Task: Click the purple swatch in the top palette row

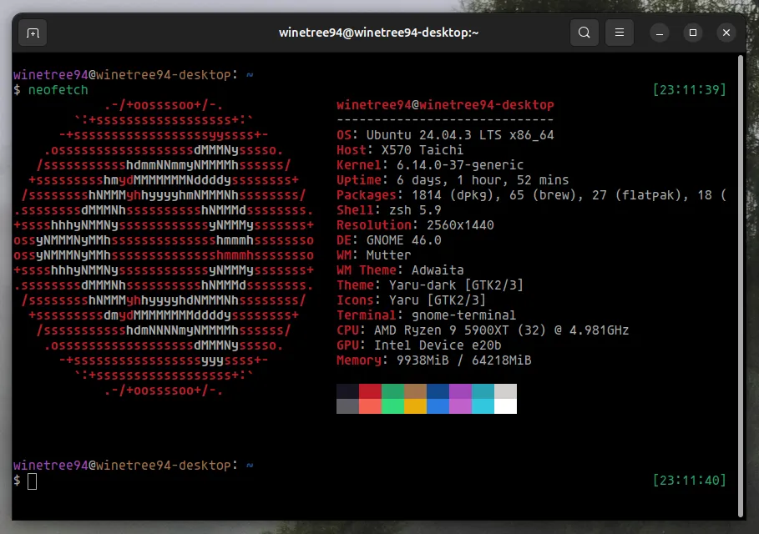Action: pos(460,391)
